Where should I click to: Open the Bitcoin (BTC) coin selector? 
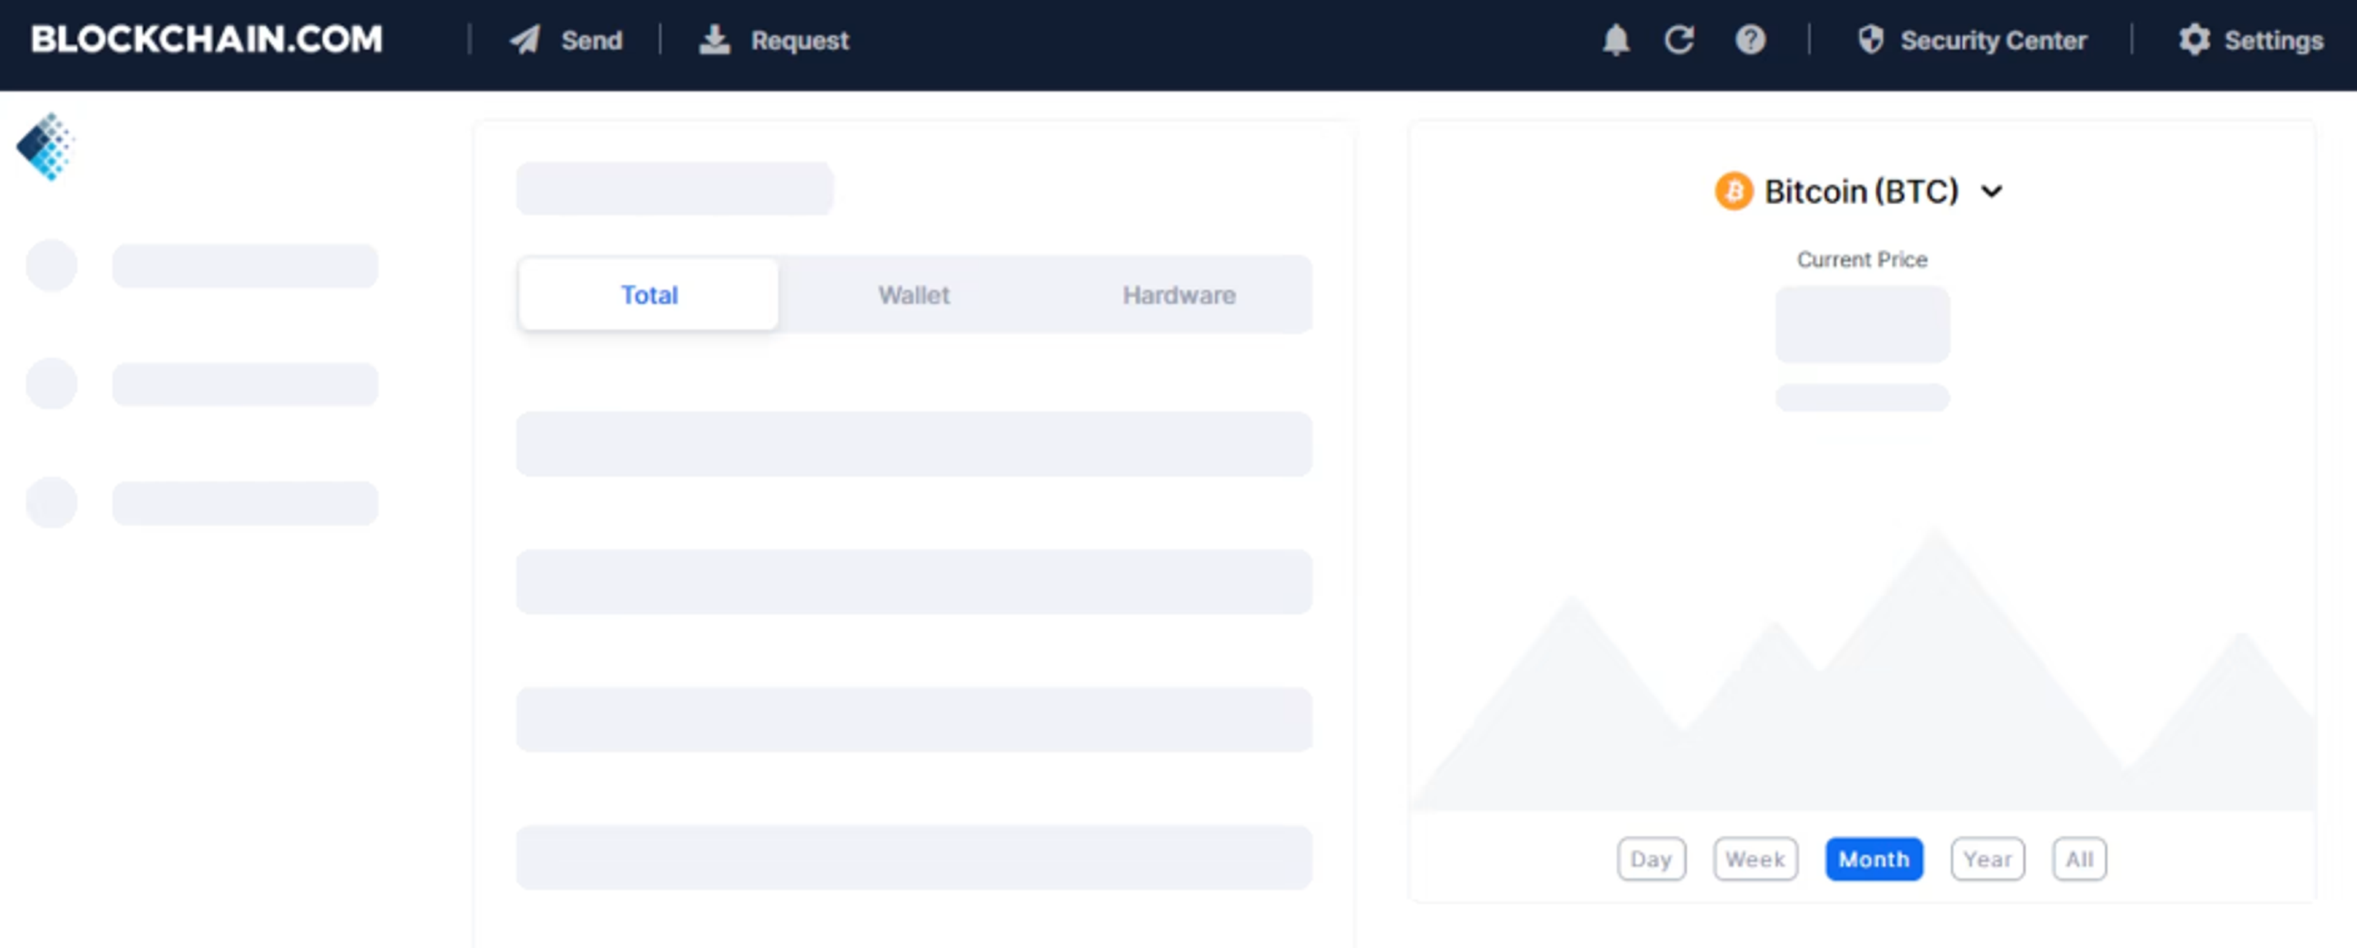tap(1861, 191)
